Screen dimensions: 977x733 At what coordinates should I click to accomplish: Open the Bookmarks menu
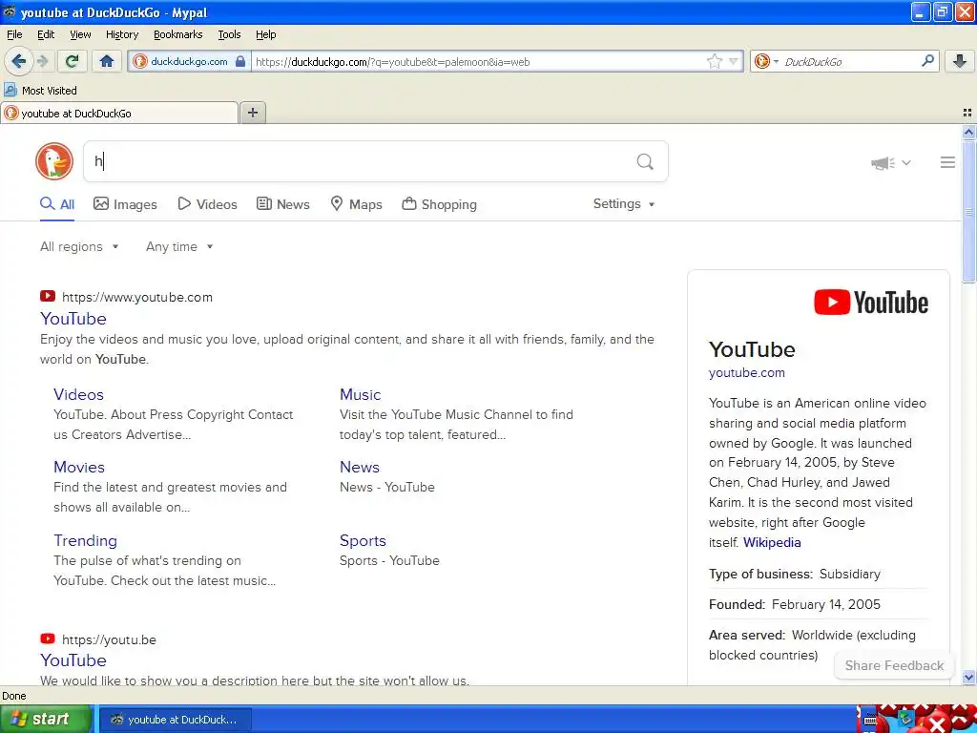177,34
